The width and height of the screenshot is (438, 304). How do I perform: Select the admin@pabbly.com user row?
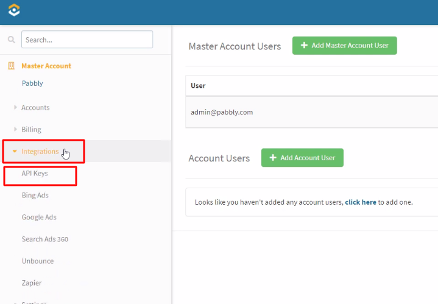(x=312, y=112)
